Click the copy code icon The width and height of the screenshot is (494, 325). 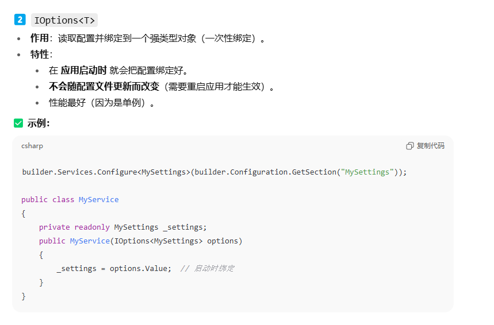[x=409, y=146]
